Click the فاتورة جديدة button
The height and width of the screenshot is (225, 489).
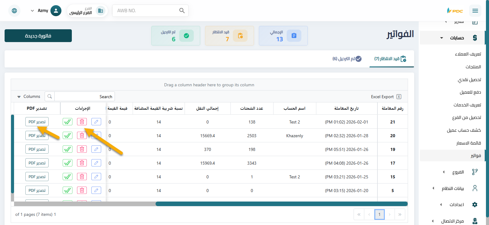click(x=38, y=36)
